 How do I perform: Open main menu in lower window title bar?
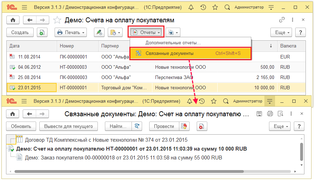(x=24, y=101)
